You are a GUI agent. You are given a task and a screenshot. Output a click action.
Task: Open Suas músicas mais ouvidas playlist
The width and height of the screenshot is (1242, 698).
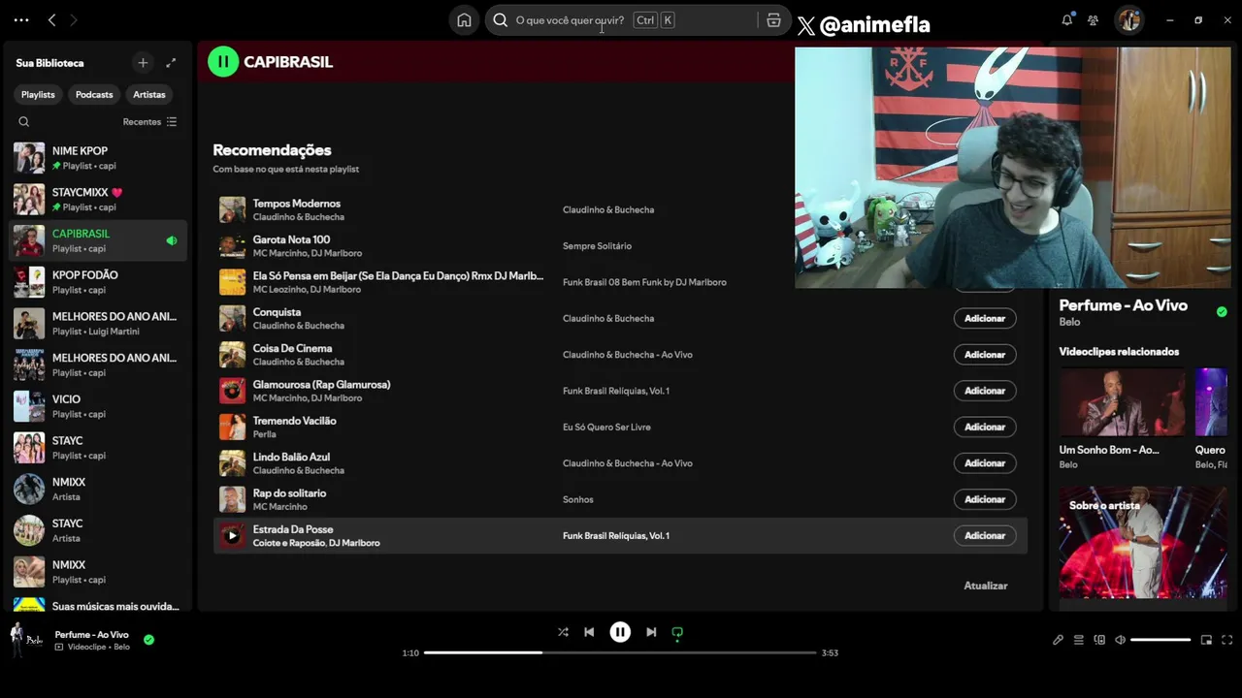[96, 605]
